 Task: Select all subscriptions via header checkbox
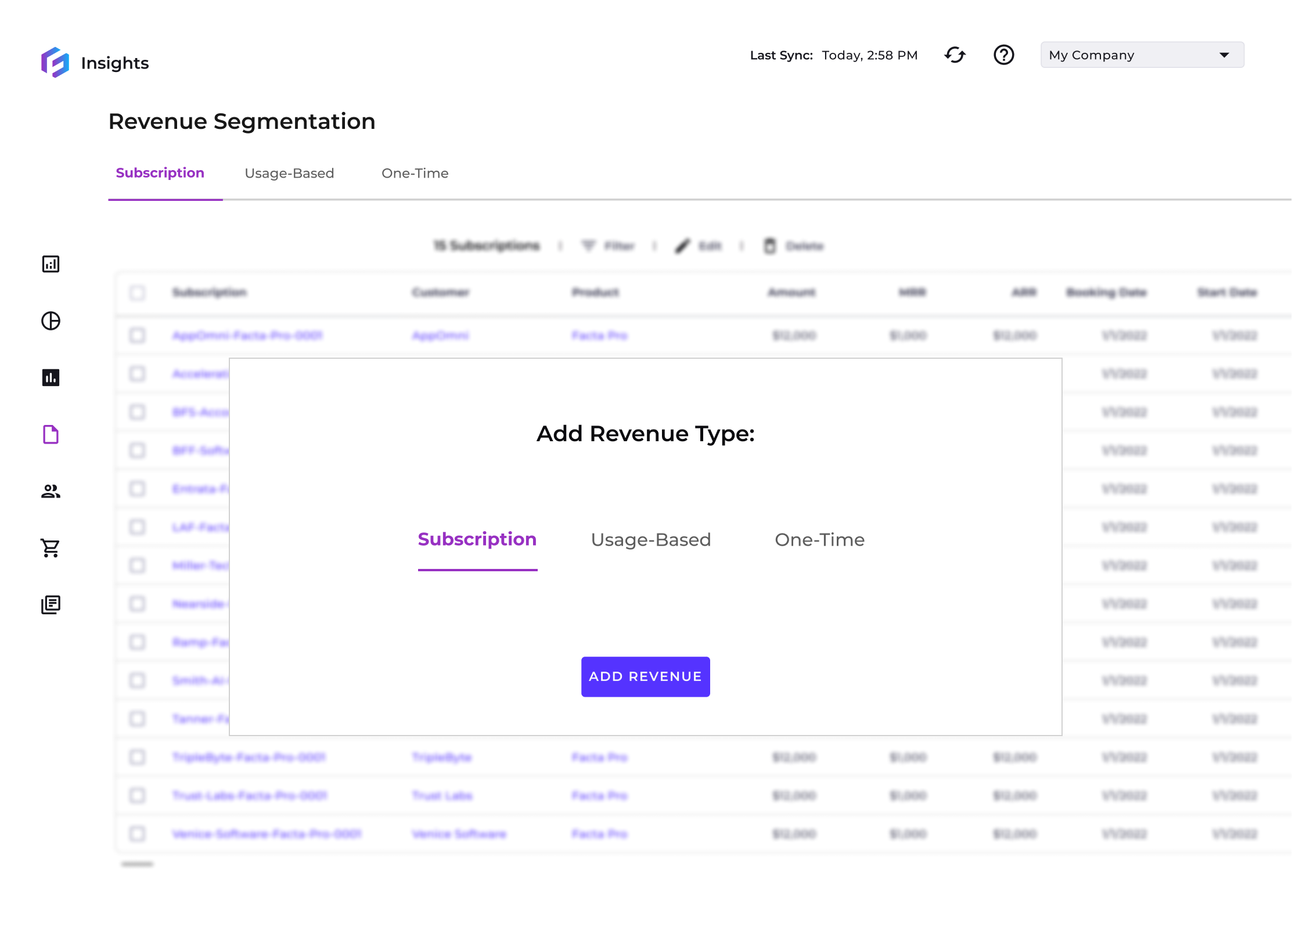click(x=137, y=293)
